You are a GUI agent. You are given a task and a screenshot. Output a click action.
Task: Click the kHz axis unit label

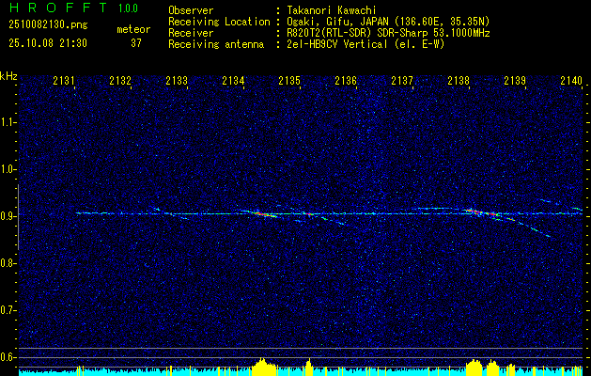pos(8,76)
